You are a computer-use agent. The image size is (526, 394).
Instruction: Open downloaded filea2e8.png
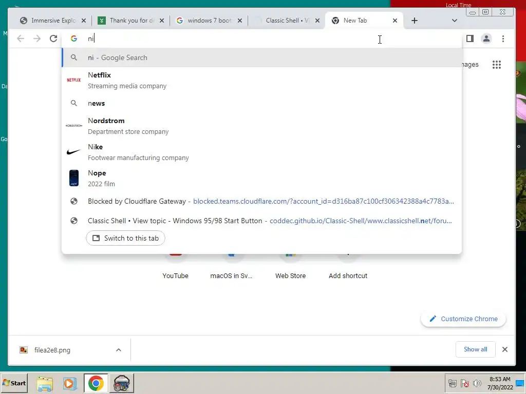52,350
